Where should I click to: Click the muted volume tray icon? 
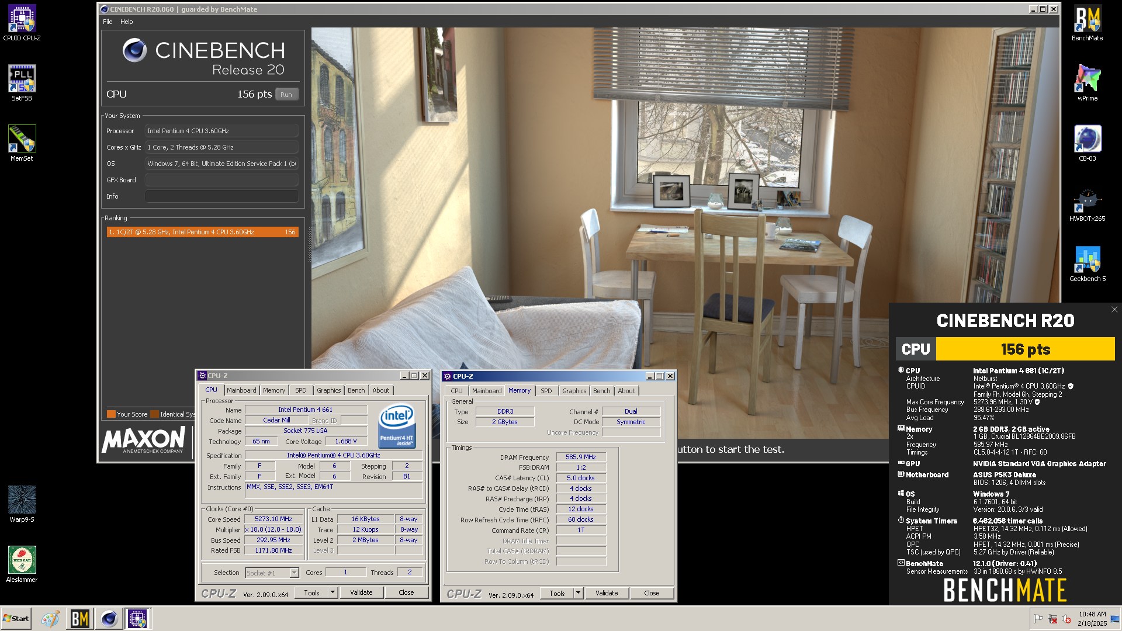tap(1066, 619)
